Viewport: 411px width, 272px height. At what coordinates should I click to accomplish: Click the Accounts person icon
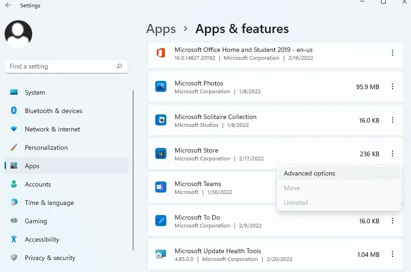click(x=14, y=184)
